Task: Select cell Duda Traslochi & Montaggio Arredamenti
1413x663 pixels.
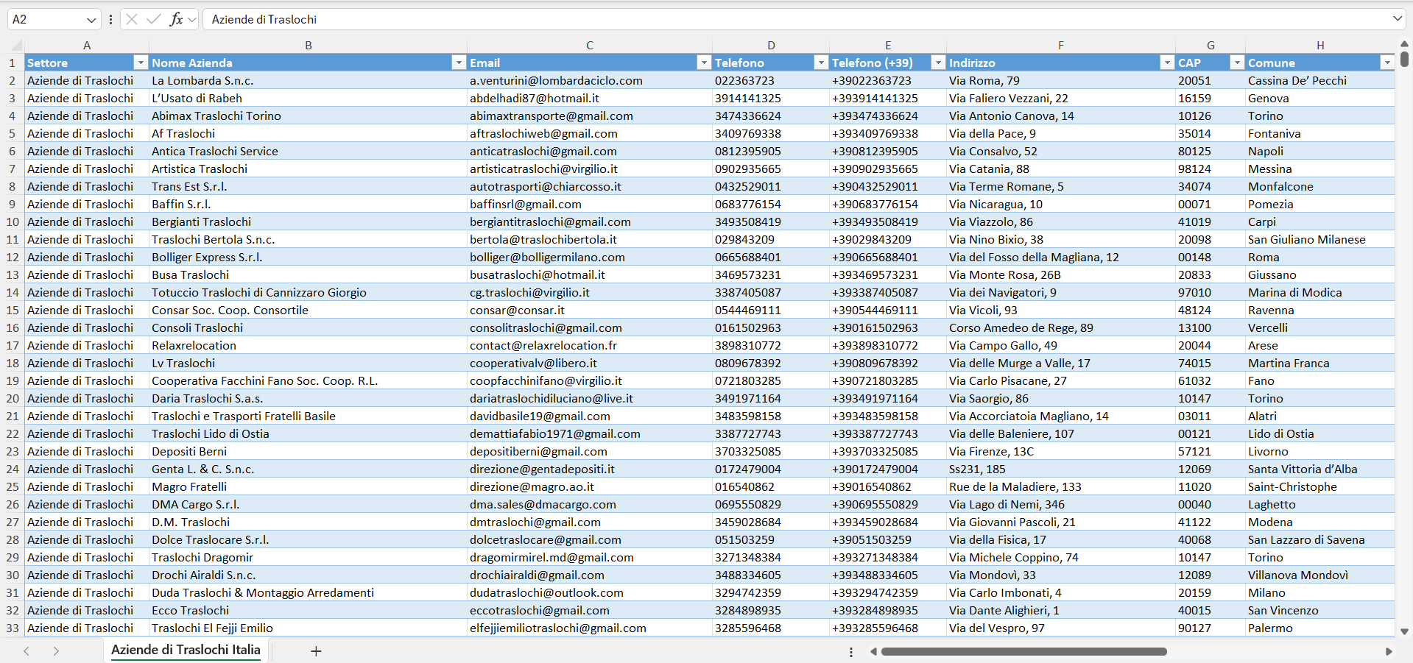Action: pyautogui.click(x=308, y=592)
